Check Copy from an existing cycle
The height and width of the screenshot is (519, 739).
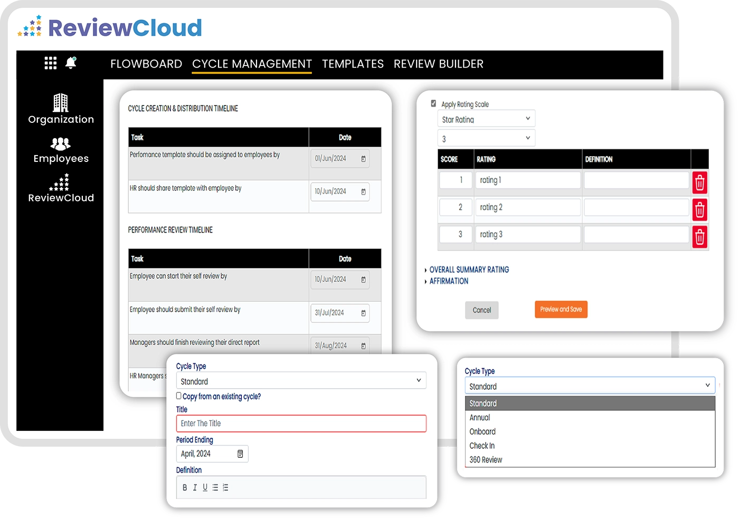click(178, 396)
